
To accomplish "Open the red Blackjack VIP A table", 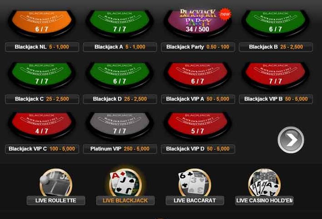I will (x=198, y=76).
